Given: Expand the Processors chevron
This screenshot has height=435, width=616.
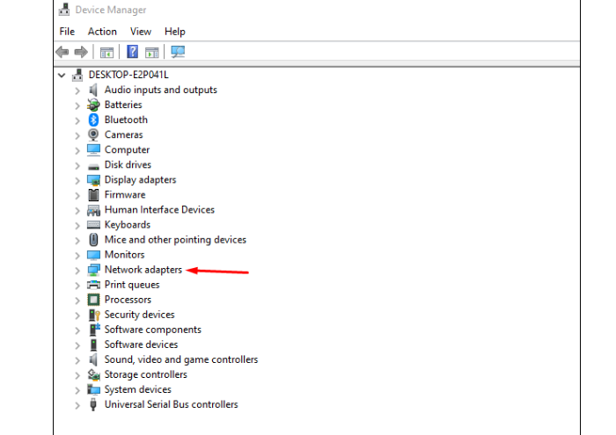Looking at the screenshot, I should click(x=77, y=301).
